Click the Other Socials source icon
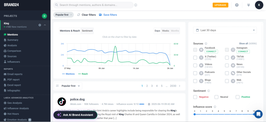The height and width of the screenshot is (122, 266). click(x=233, y=73)
